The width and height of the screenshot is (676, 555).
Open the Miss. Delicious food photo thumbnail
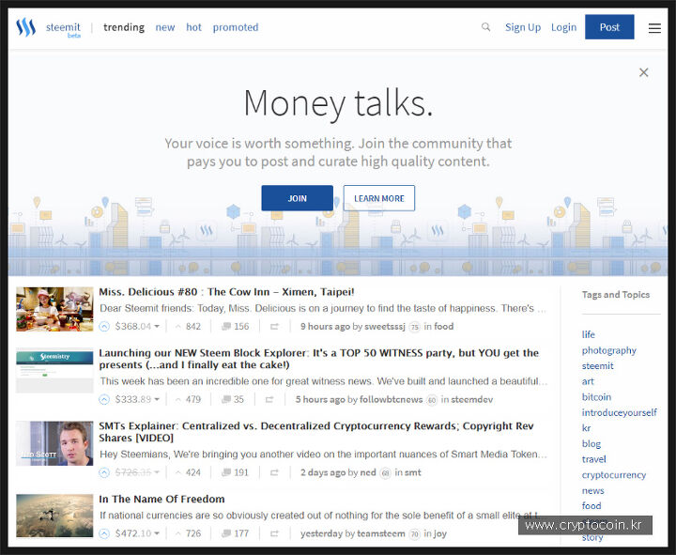(x=54, y=309)
